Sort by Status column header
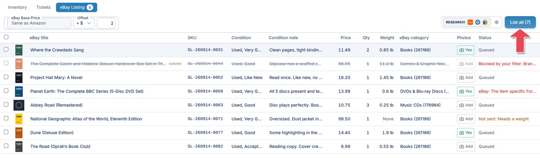Image resolution: width=540 pixels, height=158 pixels. point(485,38)
